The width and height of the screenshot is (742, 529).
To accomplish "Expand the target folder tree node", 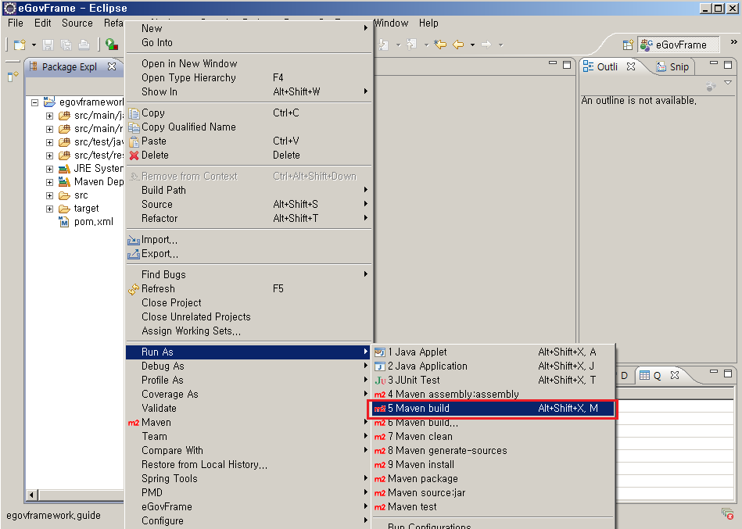I will pyautogui.click(x=49, y=209).
